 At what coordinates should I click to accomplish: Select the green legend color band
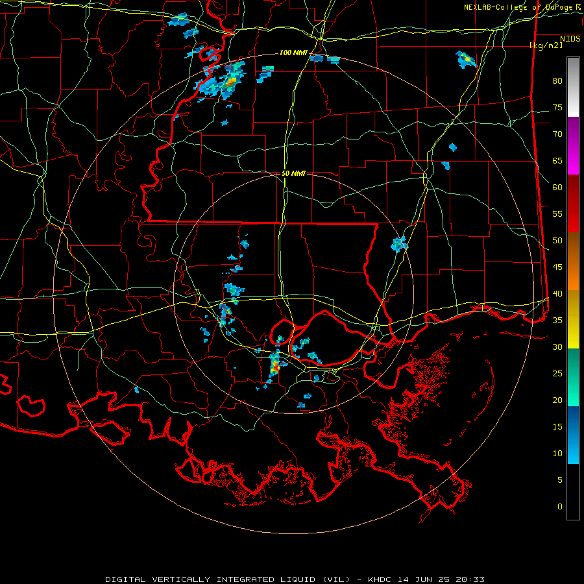pyautogui.click(x=573, y=377)
